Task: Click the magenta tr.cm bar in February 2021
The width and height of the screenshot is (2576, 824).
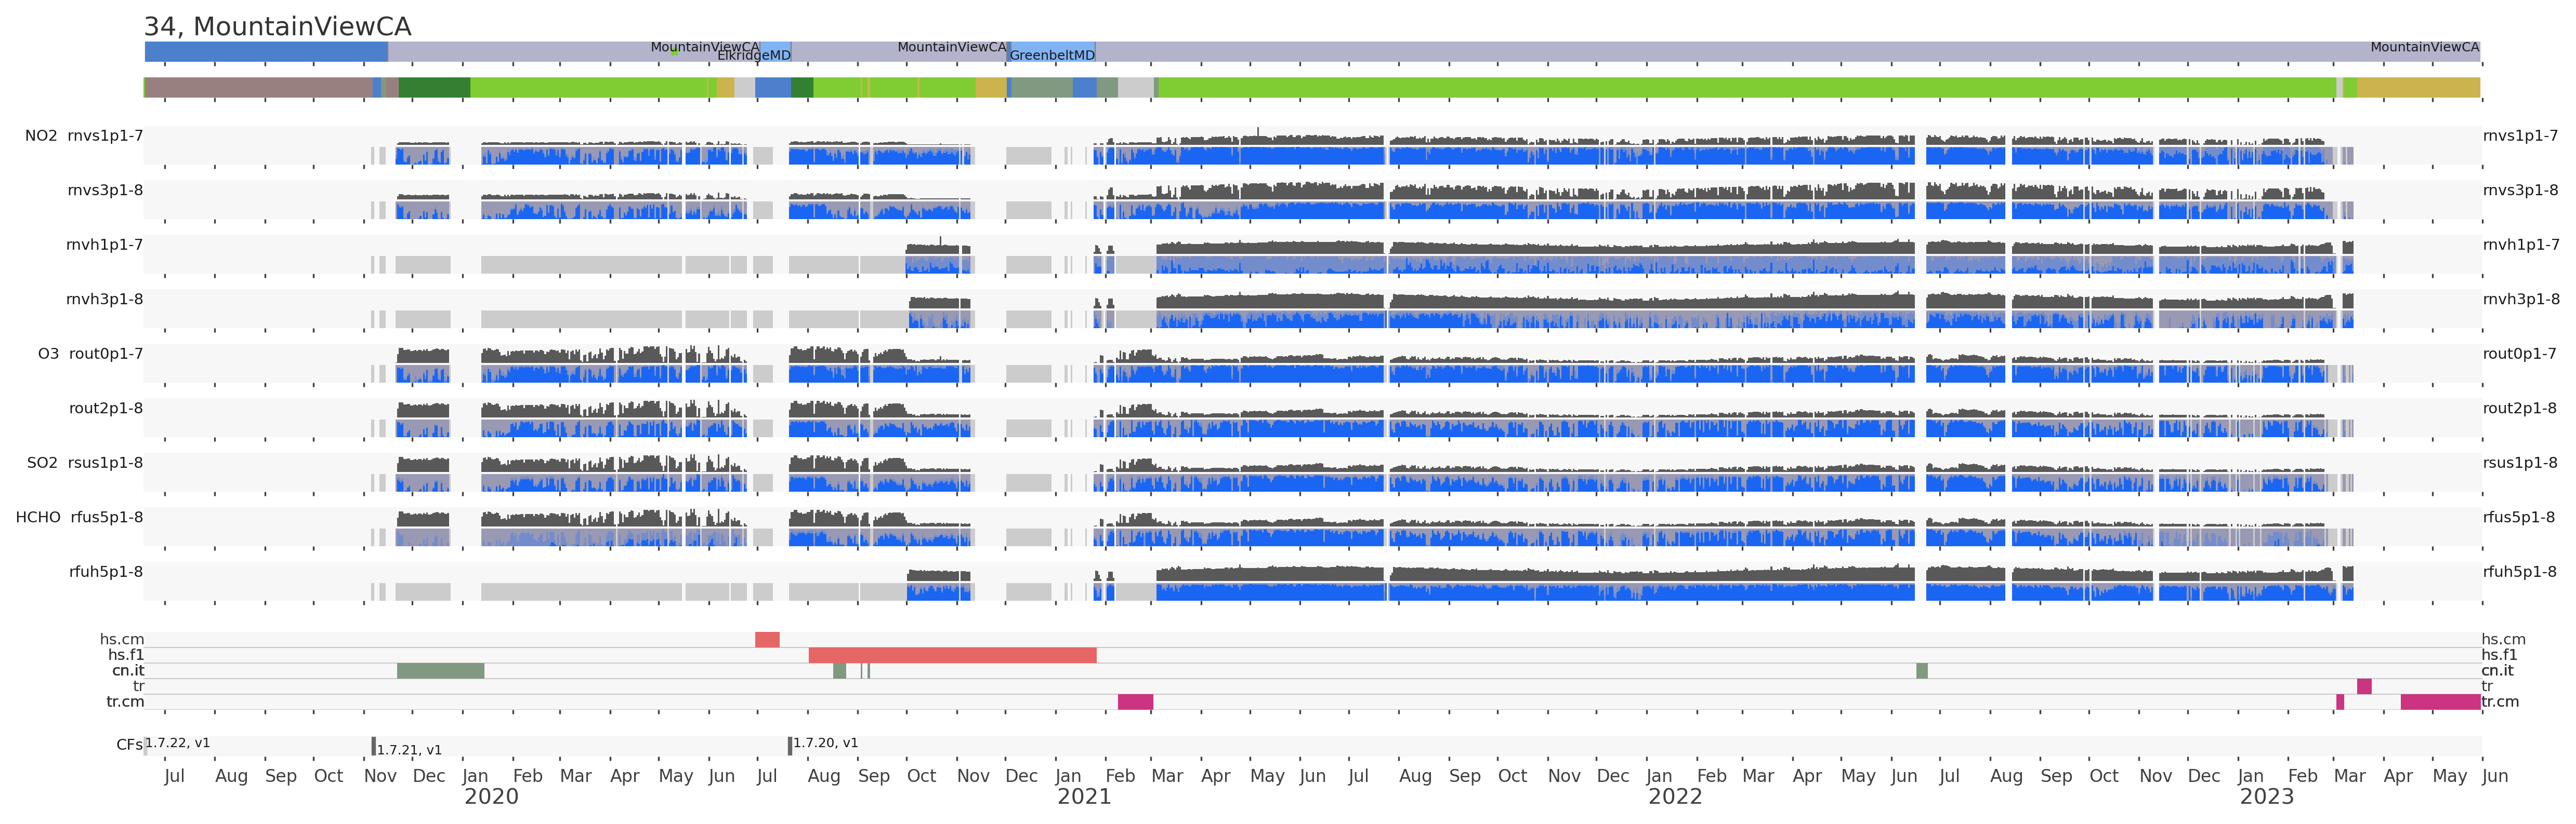Action: tap(1135, 702)
